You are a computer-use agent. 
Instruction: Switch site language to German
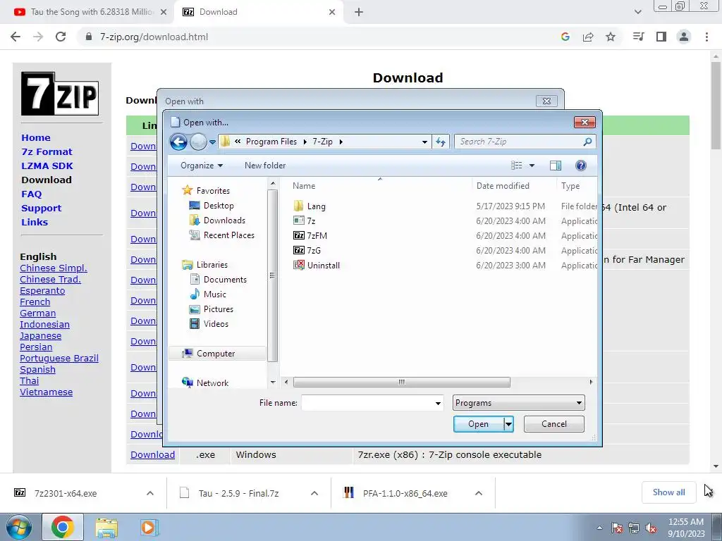click(x=38, y=313)
